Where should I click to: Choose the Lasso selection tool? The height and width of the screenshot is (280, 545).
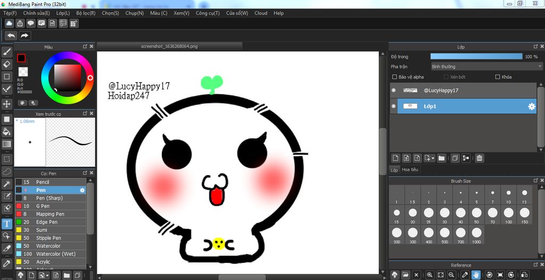pyautogui.click(x=7, y=172)
